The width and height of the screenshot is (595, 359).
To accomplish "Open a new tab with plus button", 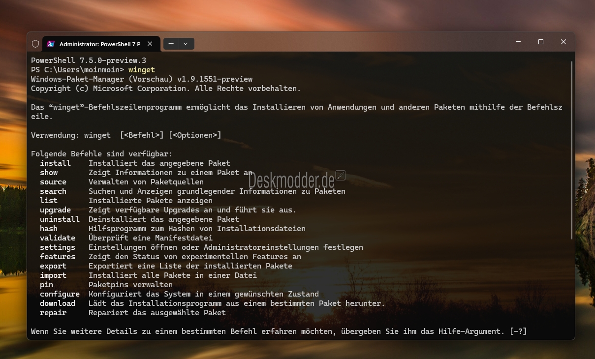I will pyautogui.click(x=171, y=44).
